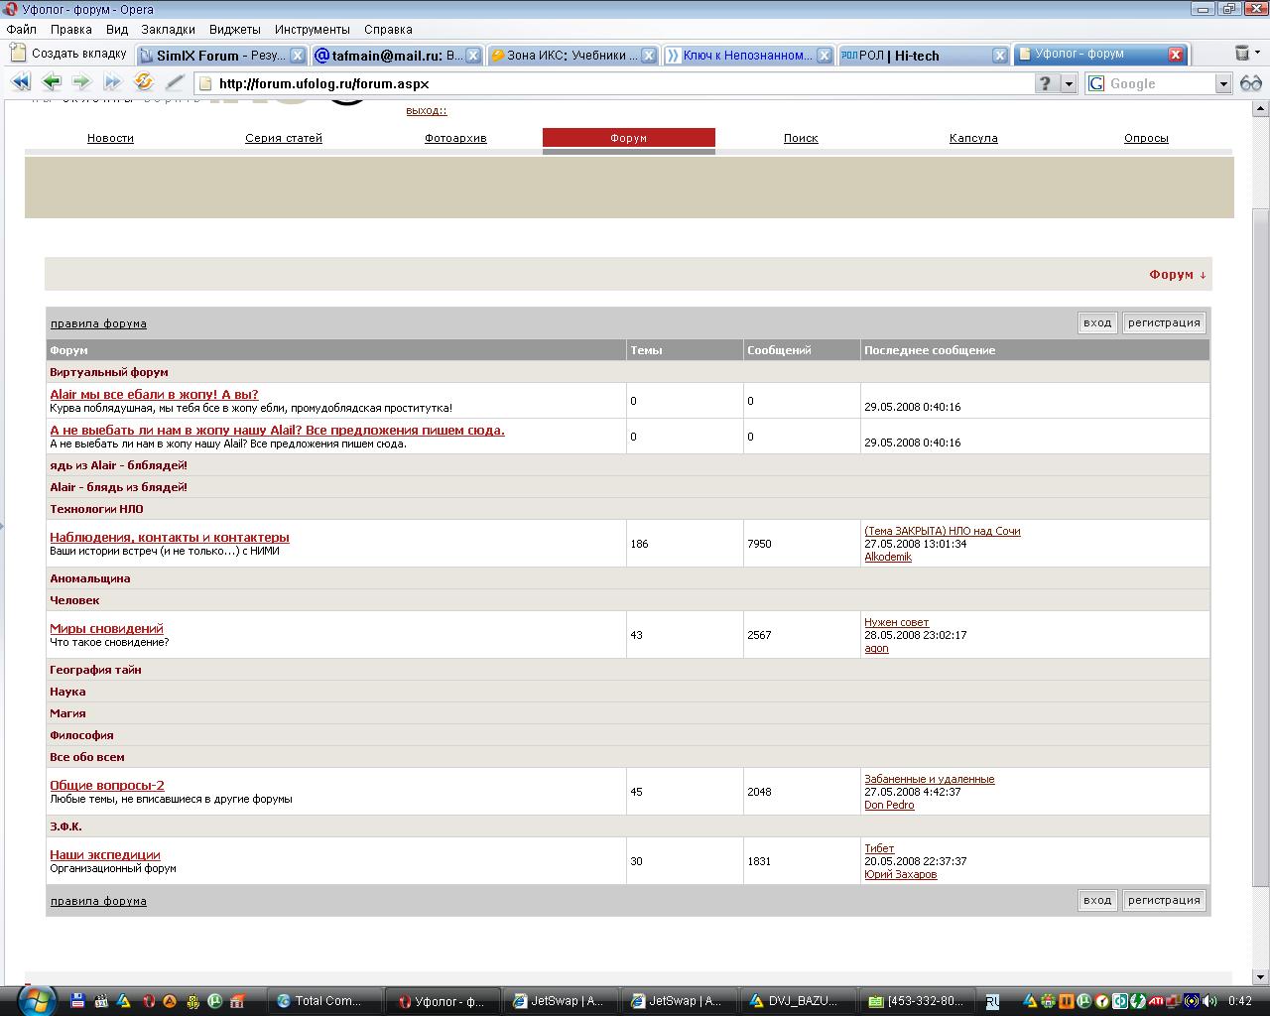Viewport: 1270px width, 1016px height.
Task: Click the wand (pencil) icon in toolbar
Action: (175, 83)
